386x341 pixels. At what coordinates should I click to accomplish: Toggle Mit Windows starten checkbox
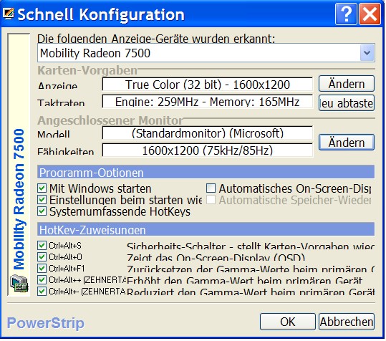point(42,188)
